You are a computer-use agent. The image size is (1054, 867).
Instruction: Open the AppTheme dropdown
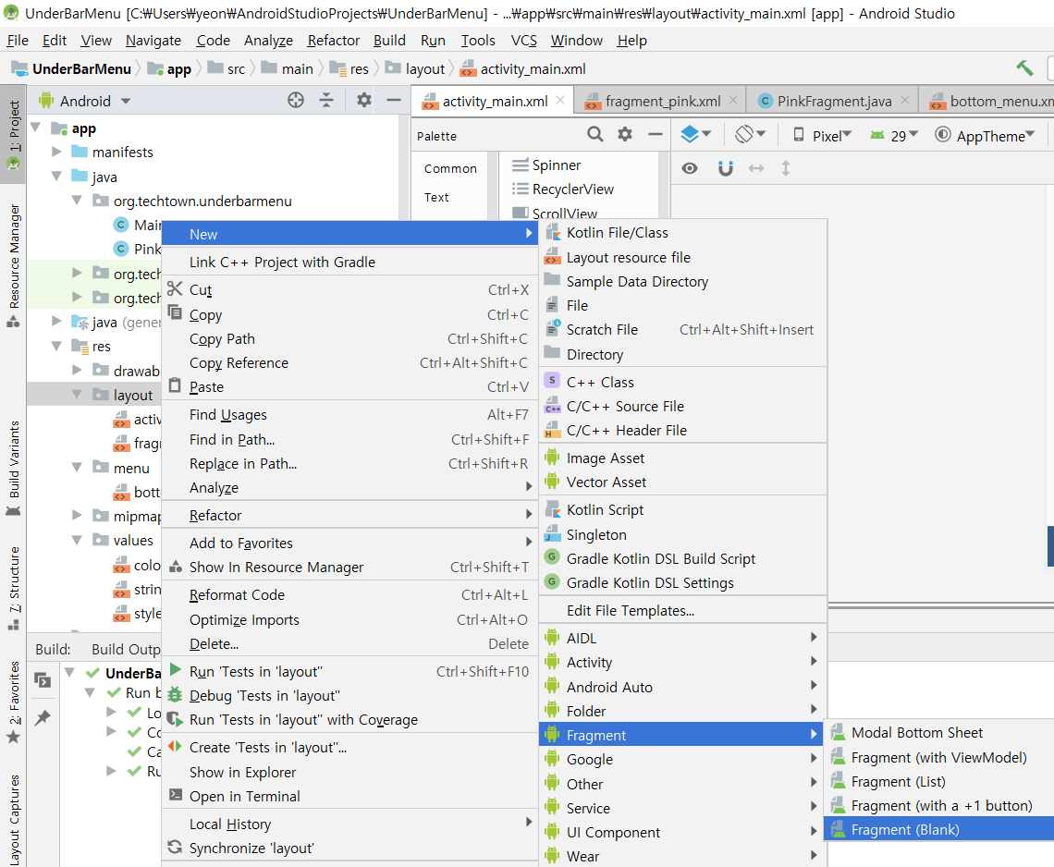[x=985, y=136]
